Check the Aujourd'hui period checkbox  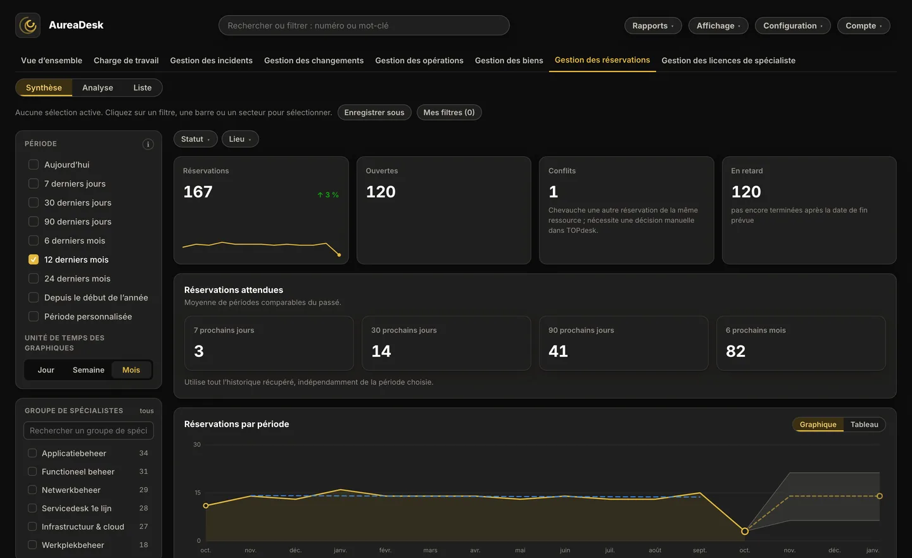click(34, 164)
